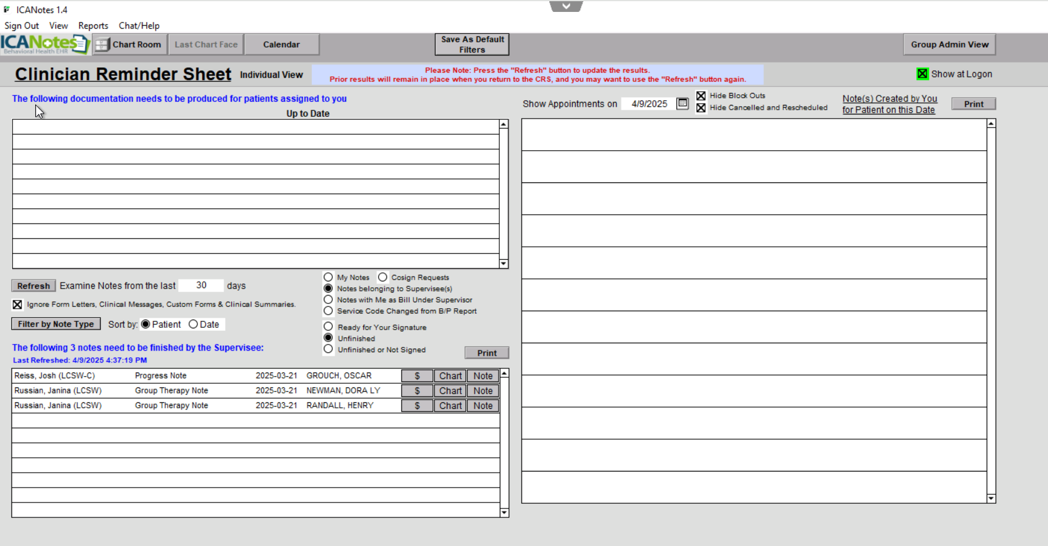The height and width of the screenshot is (546, 1048).
Task: Expand the collapsed top chevron bar
Action: point(565,7)
